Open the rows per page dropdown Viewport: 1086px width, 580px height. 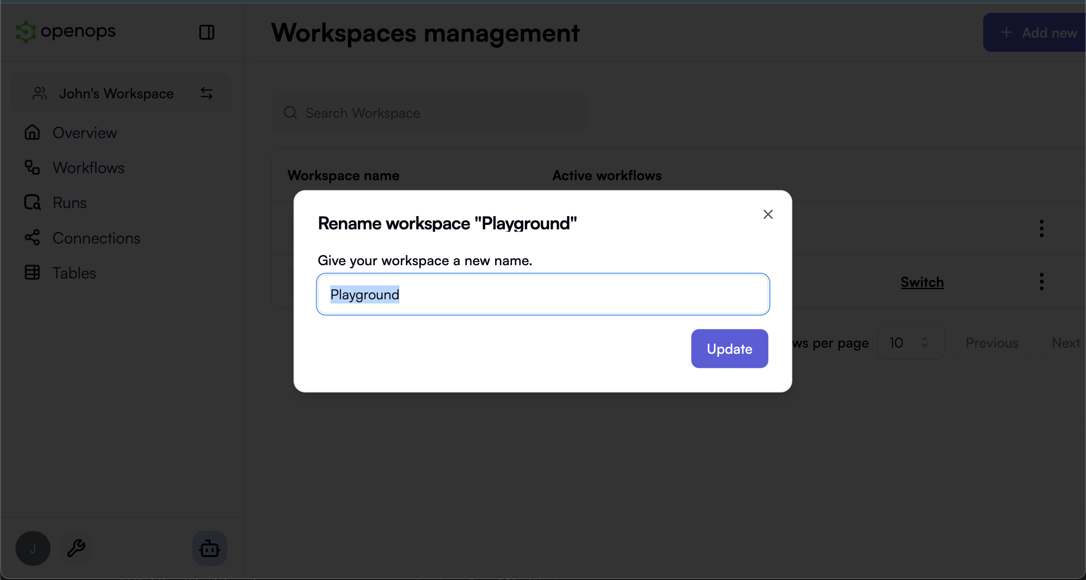[x=910, y=342]
